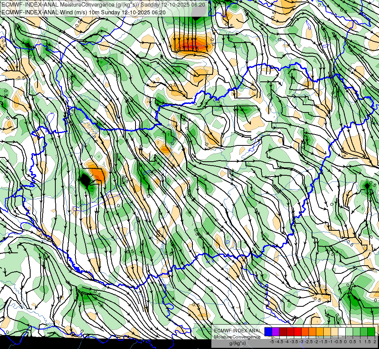This screenshot has width=379, height=349.
Task: Click the darkest red legend swatch
Action: [283, 332]
